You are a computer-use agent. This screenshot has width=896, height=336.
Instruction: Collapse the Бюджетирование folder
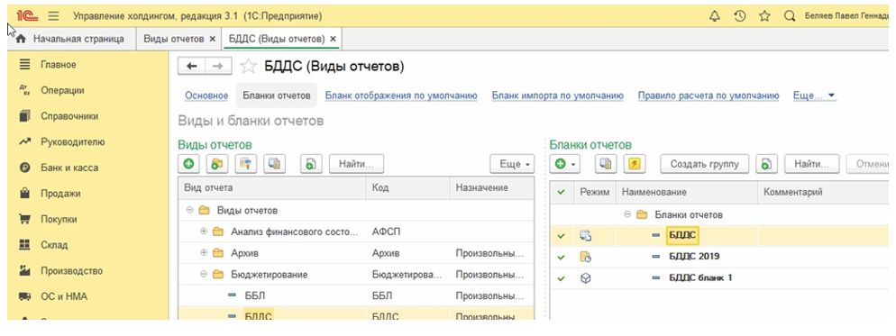point(204,274)
